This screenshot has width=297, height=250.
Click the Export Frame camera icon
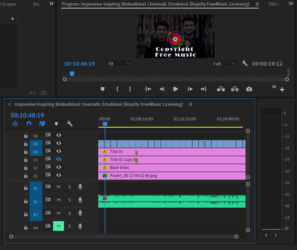[x=249, y=89]
